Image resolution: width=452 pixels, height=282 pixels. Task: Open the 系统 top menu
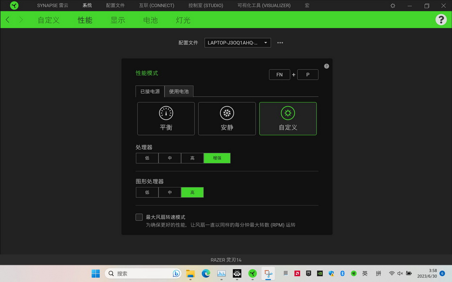click(87, 5)
